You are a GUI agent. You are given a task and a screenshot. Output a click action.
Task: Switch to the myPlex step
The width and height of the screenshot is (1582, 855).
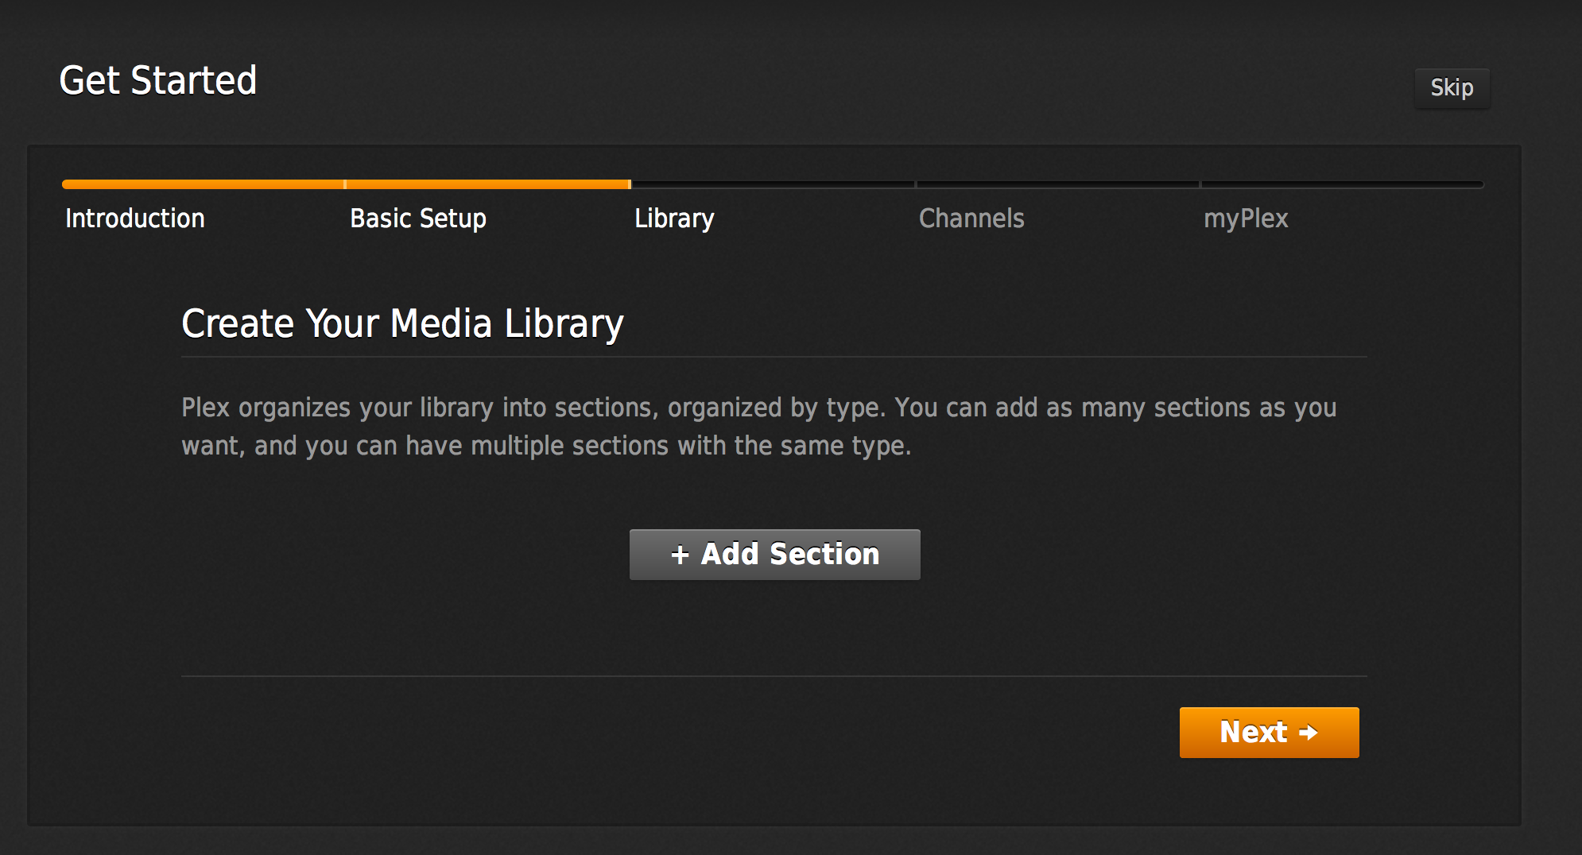(1246, 219)
